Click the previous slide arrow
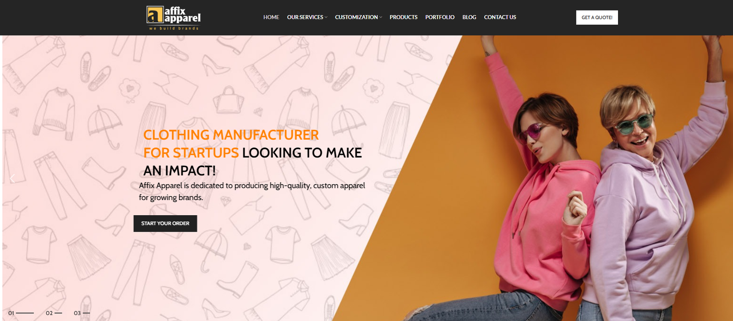 (x=12, y=178)
